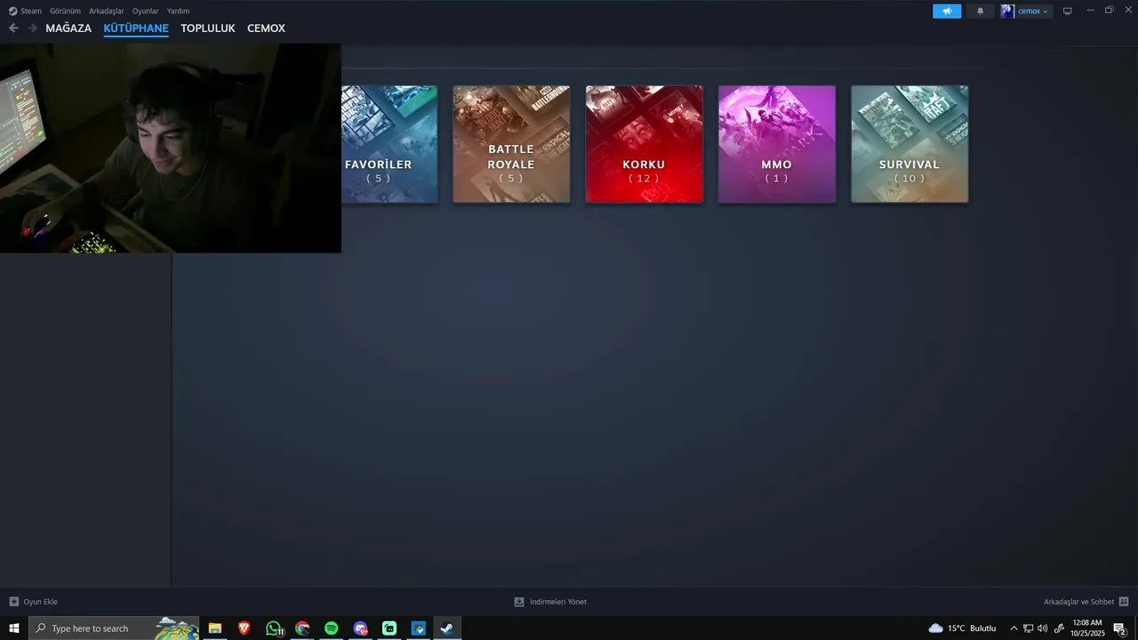Click the Type here to search box
The height and width of the screenshot is (640, 1138).
(x=114, y=628)
